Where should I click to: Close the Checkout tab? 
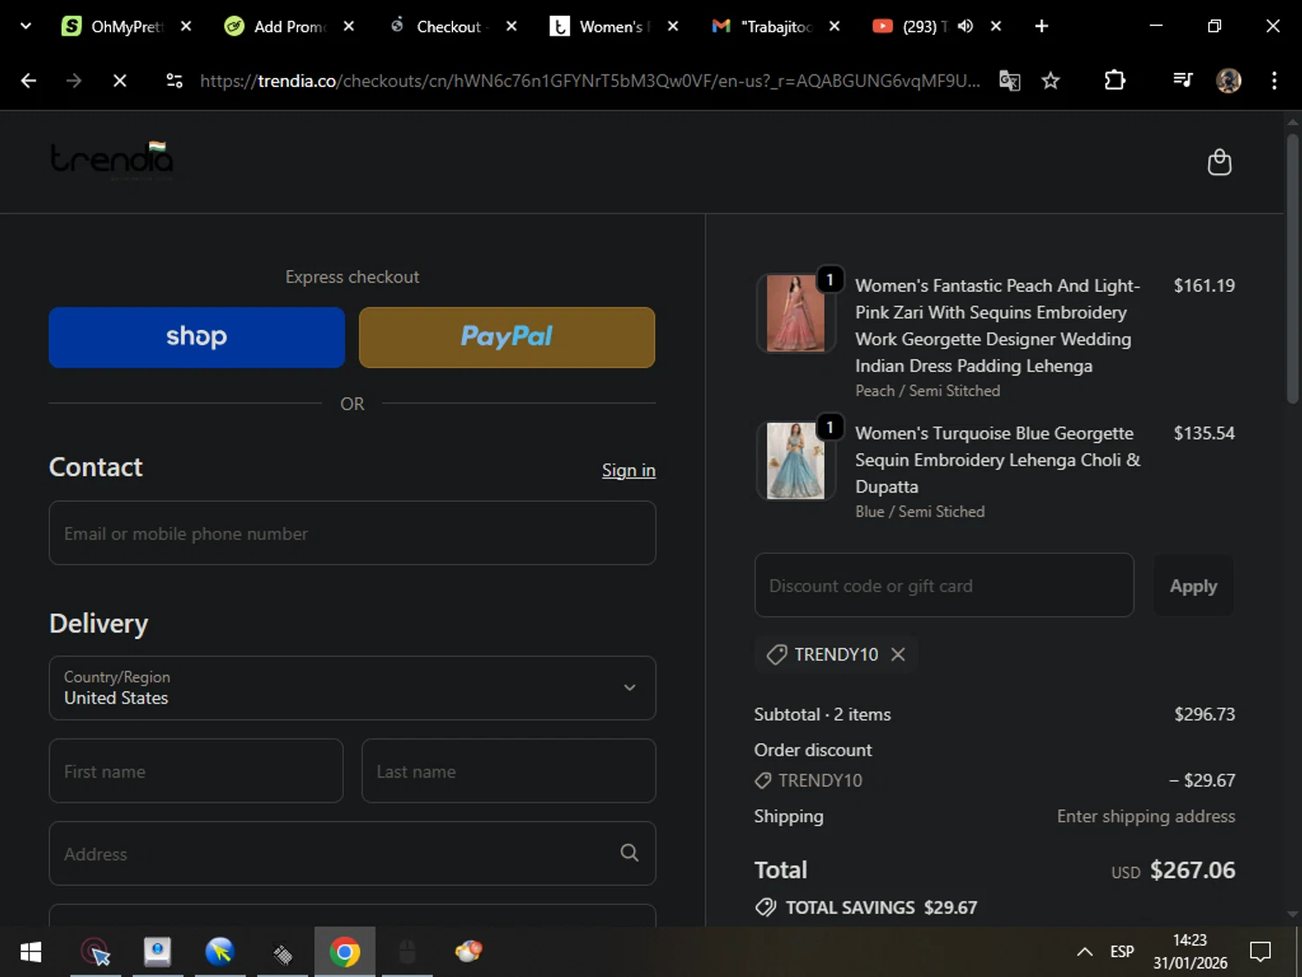[x=511, y=26]
